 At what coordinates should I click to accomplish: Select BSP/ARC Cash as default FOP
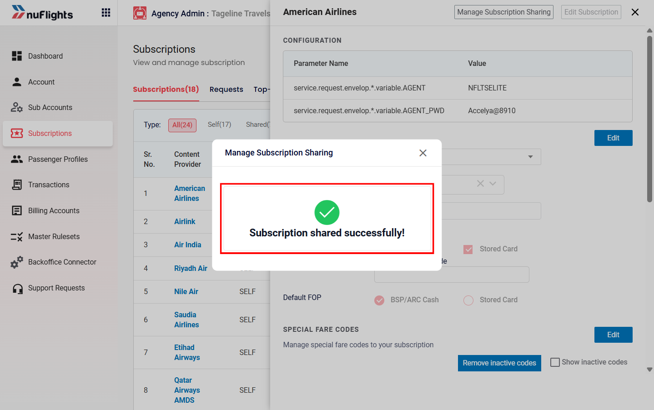pos(379,300)
